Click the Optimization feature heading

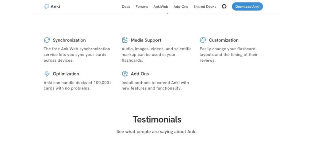(x=66, y=74)
